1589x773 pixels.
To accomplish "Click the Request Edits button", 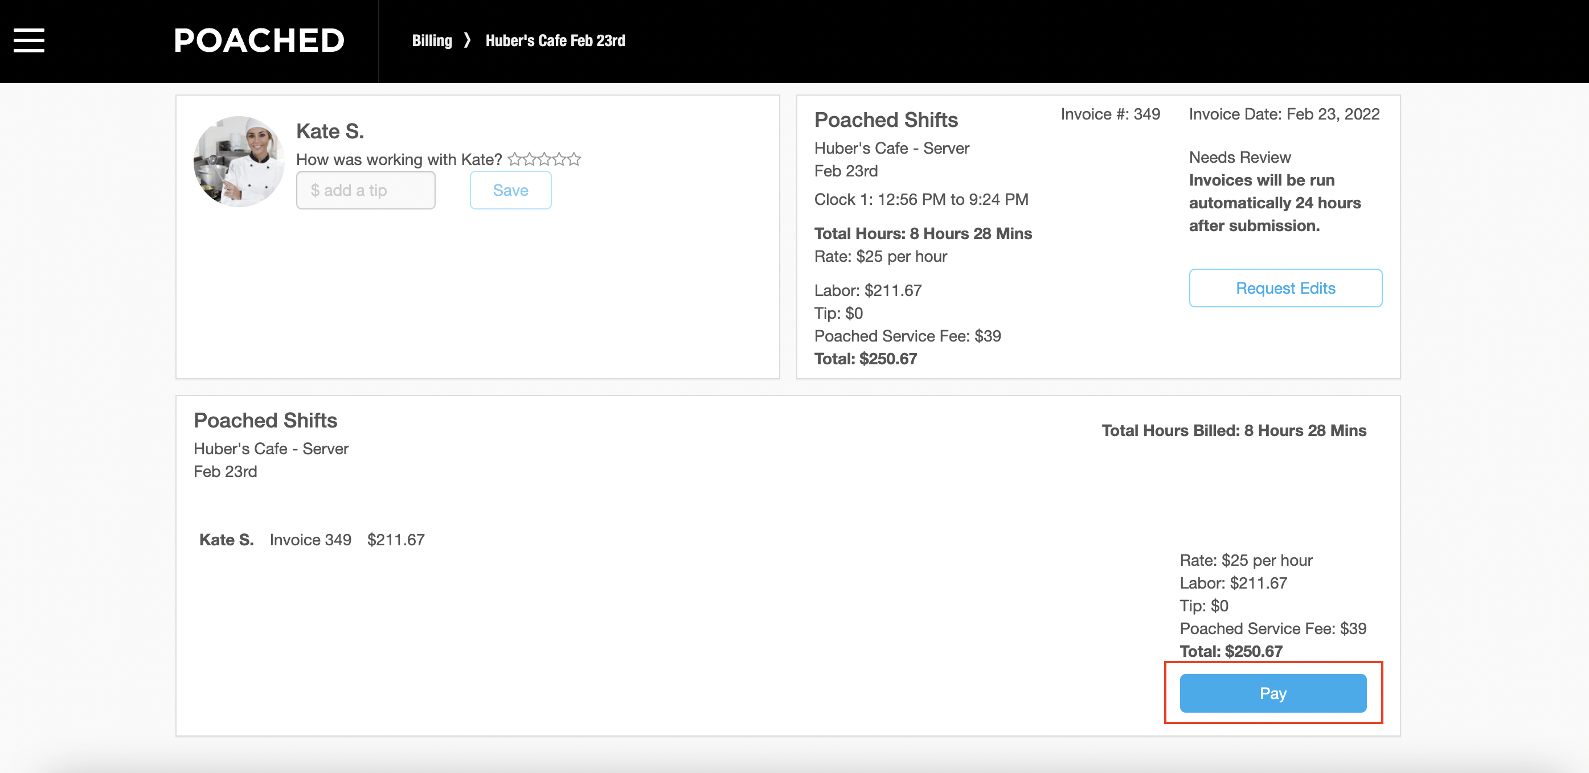I will tap(1285, 288).
